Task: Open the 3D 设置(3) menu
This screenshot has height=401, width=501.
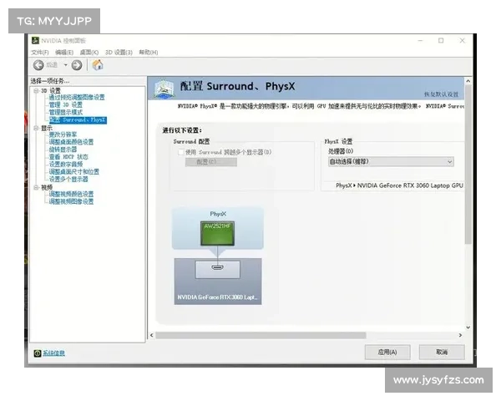Action: (x=119, y=52)
